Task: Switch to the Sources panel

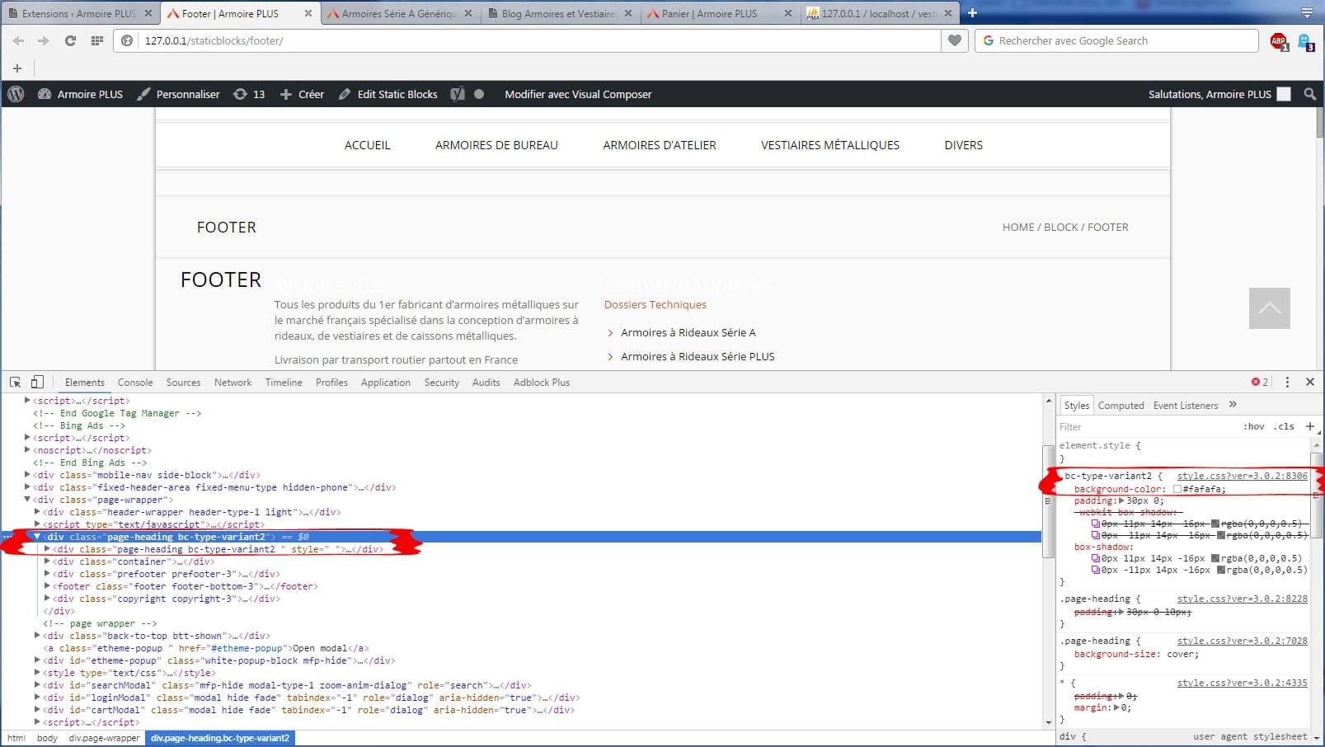Action: pyautogui.click(x=183, y=382)
